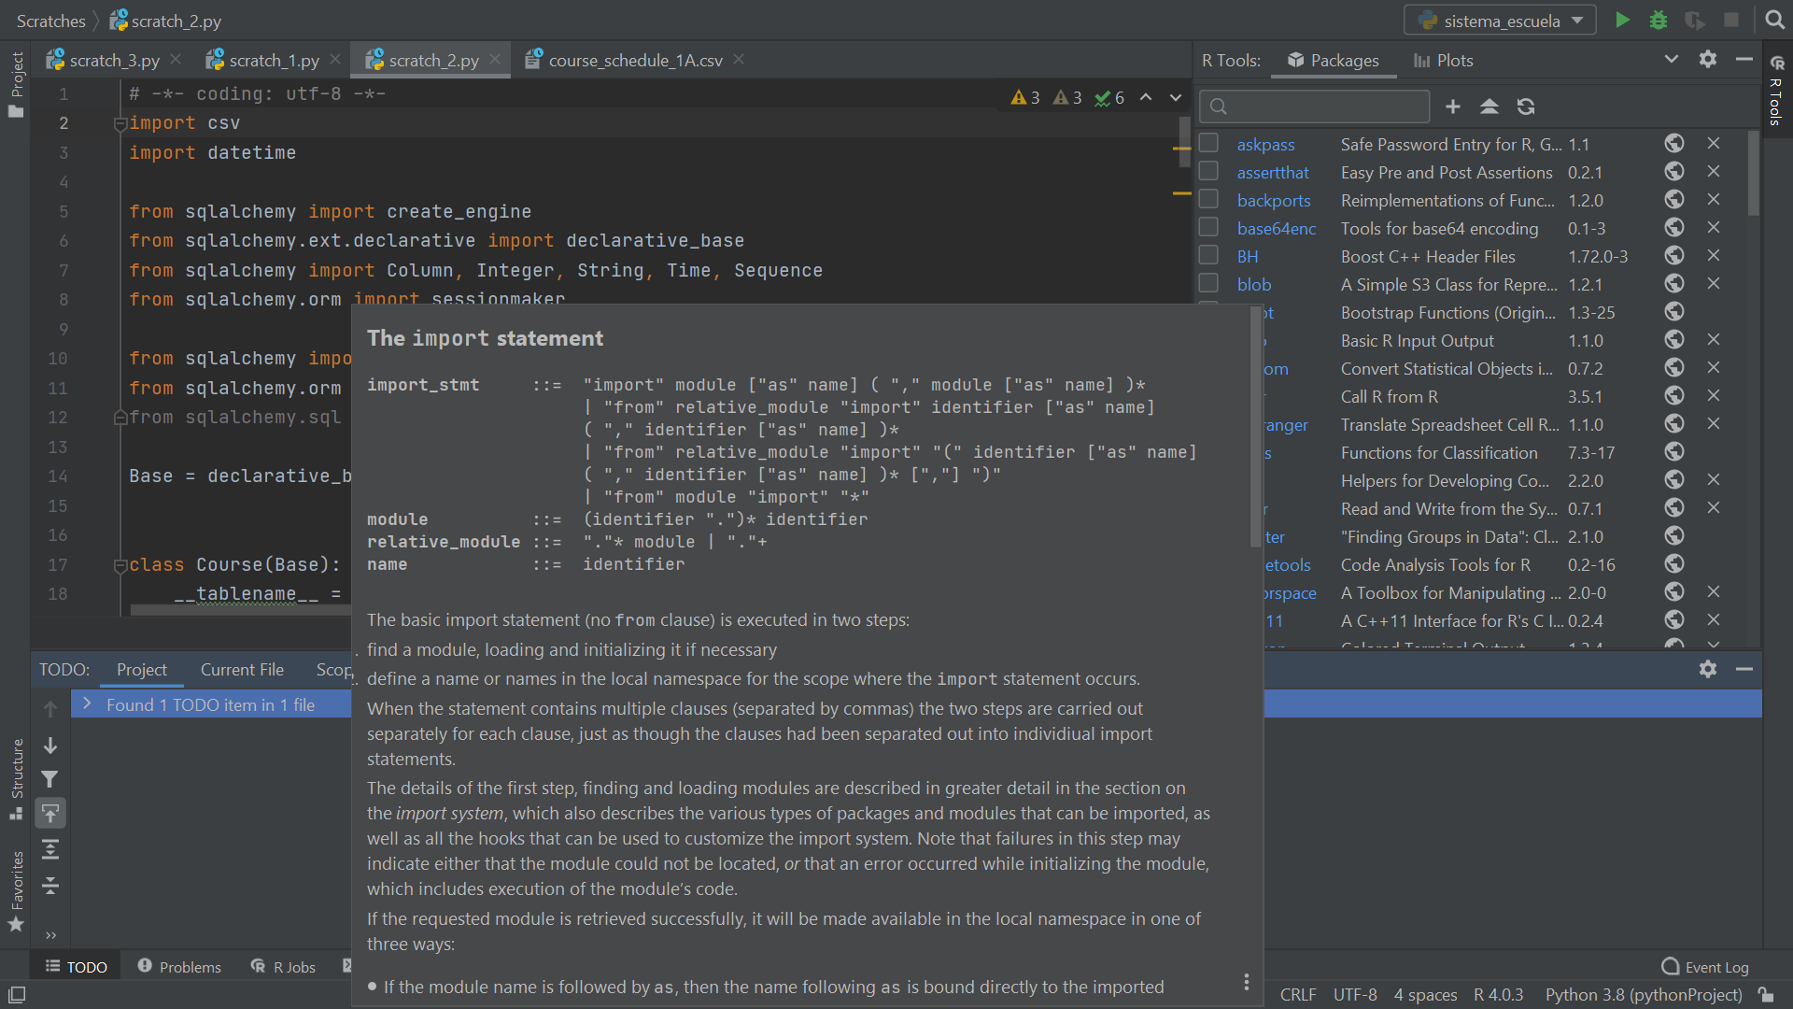Open the browser link for backports package
1793x1009 pixels.
[x=1673, y=199]
